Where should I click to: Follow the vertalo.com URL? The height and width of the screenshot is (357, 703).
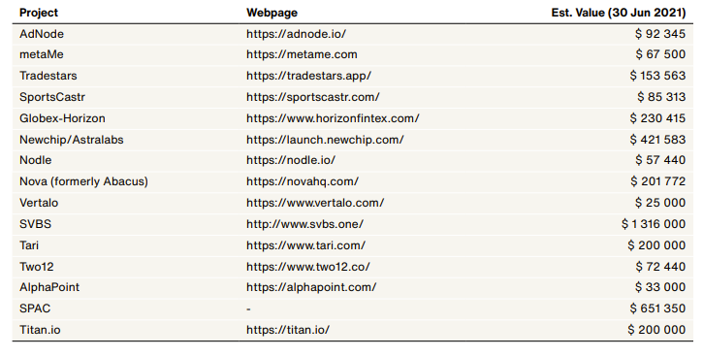[x=315, y=203]
